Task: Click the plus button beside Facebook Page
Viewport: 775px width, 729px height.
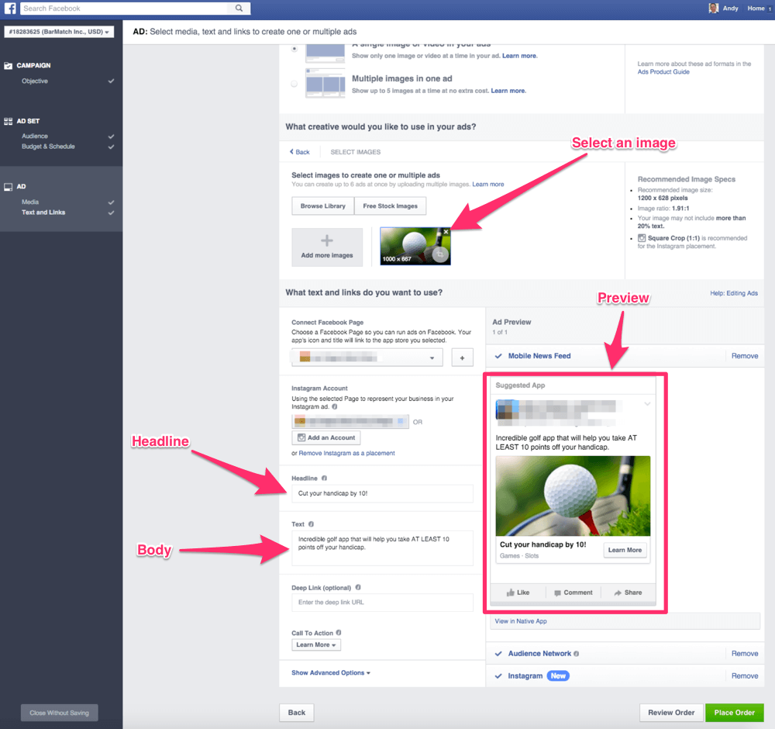Action: click(462, 358)
